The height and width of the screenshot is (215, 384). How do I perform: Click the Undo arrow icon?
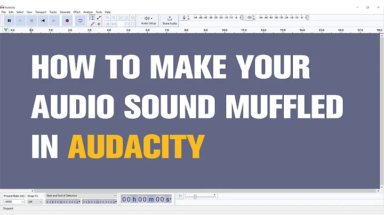126,24
